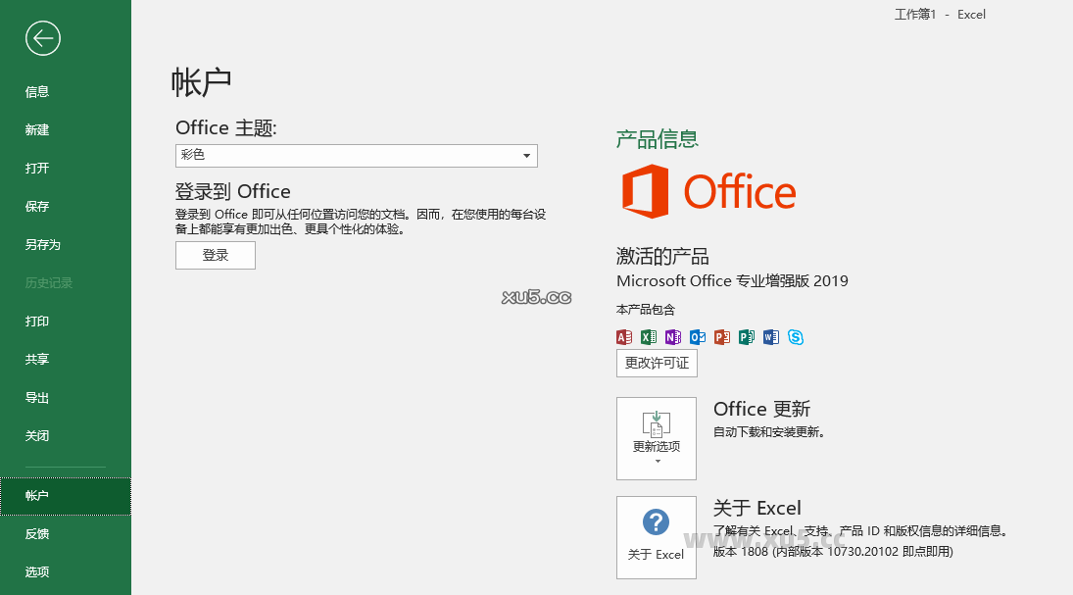1073x595 pixels.
Task: Select 新建 in the left sidebar
Action: click(x=36, y=129)
